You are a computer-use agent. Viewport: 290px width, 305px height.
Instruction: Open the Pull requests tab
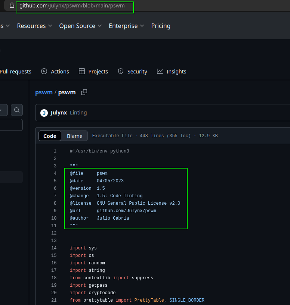click(x=16, y=72)
